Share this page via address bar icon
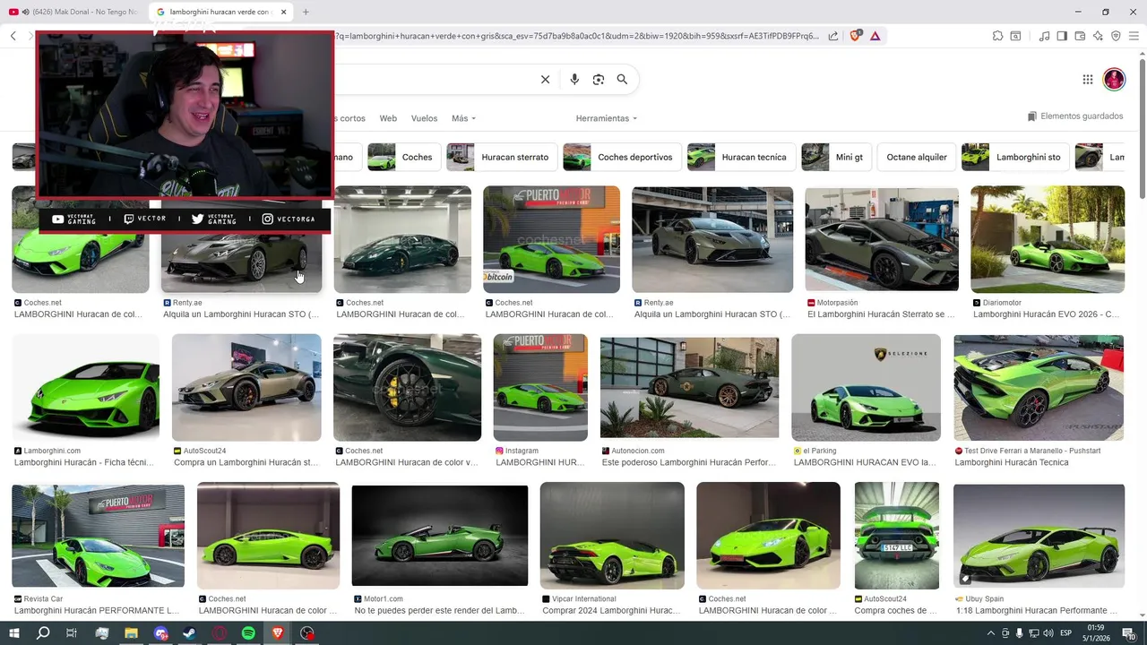This screenshot has height=645, width=1147. click(833, 36)
